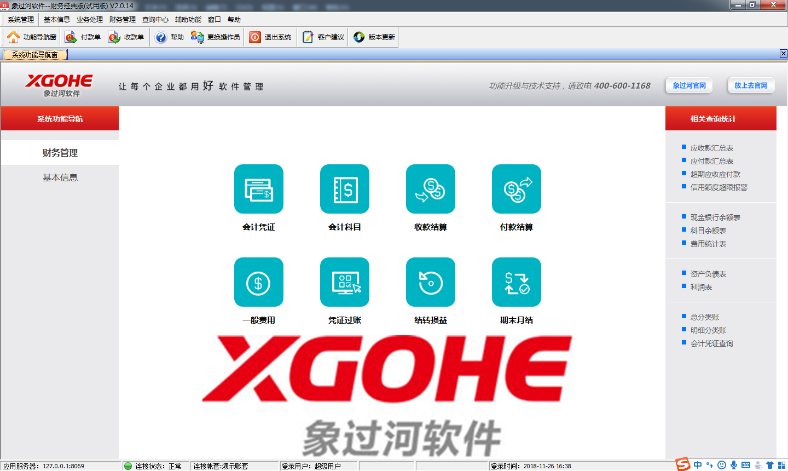
Task: Select 基本信息 in the left navigation
Action: pos(60,177)
